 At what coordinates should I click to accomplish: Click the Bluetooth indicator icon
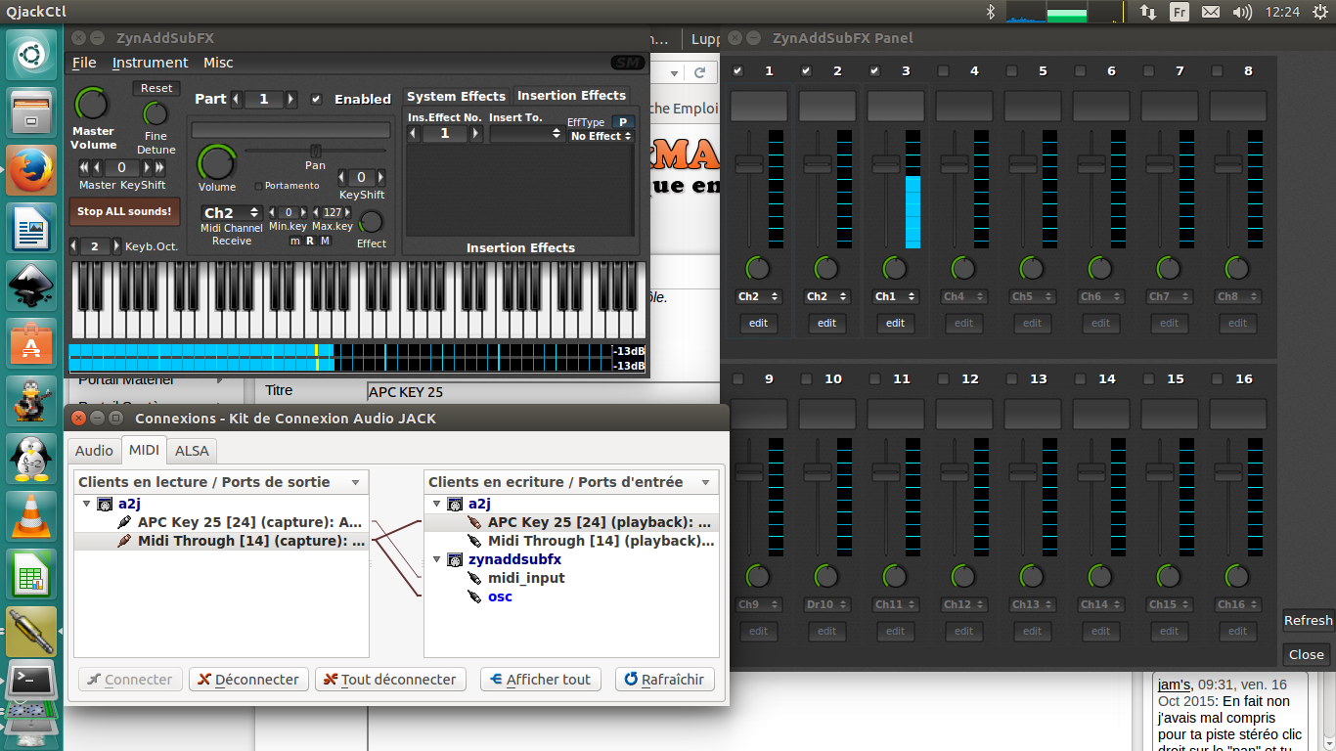990,12
